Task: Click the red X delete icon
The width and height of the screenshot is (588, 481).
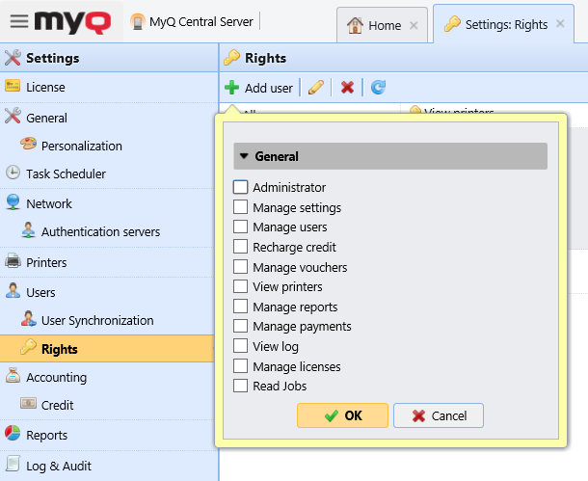Action: (347, 88)
